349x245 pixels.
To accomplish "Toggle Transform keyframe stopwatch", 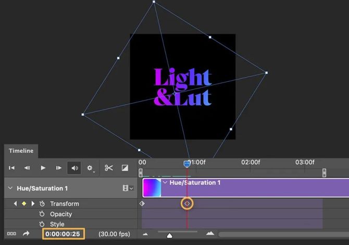I will 42,204.
